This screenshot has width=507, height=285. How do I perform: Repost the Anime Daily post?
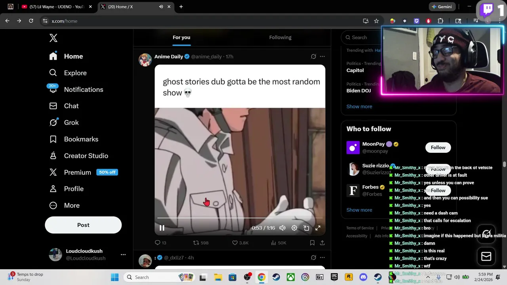point(200,243)
